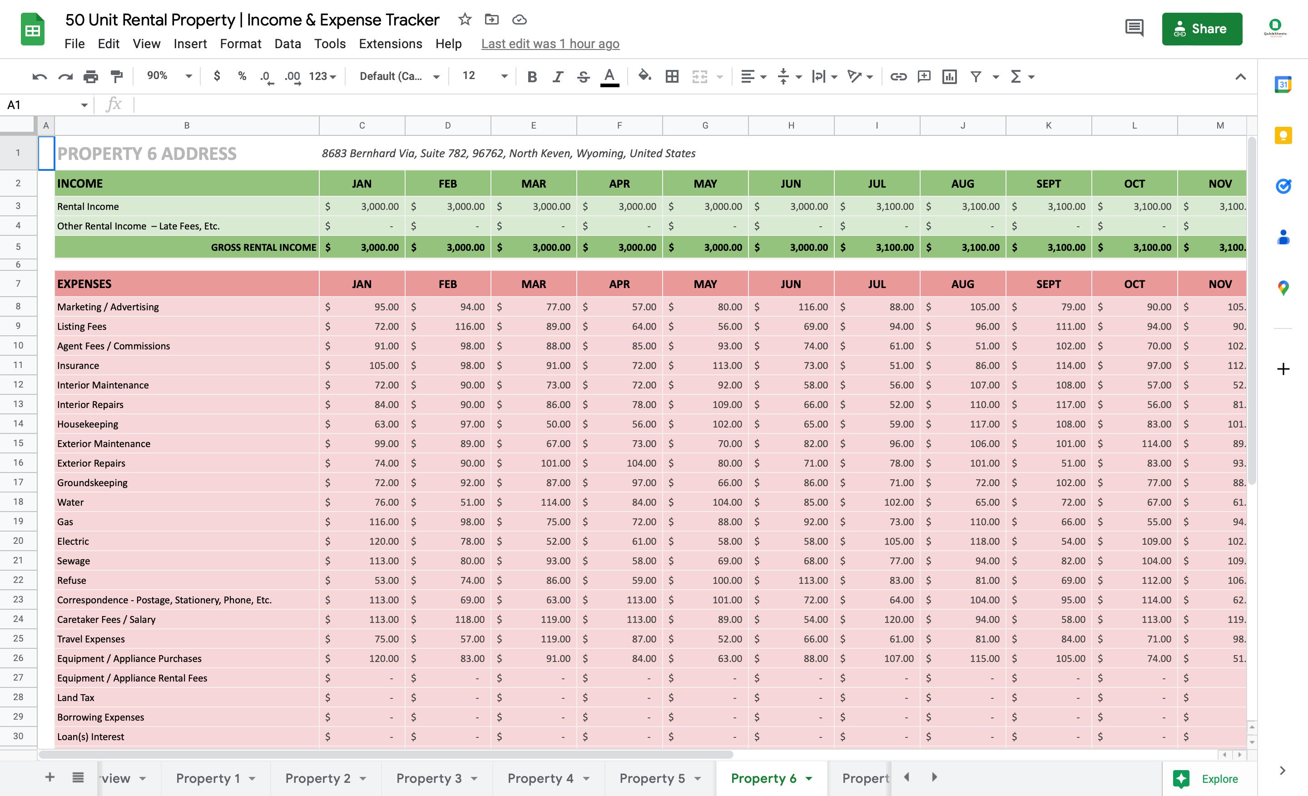The image size is (1308, 796).
Task: Click the next sheet tabs arrow
Action: [x=934, y=777]
